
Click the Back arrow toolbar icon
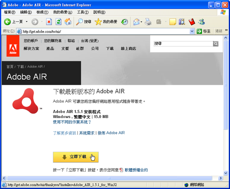click(x=7, y=22)
